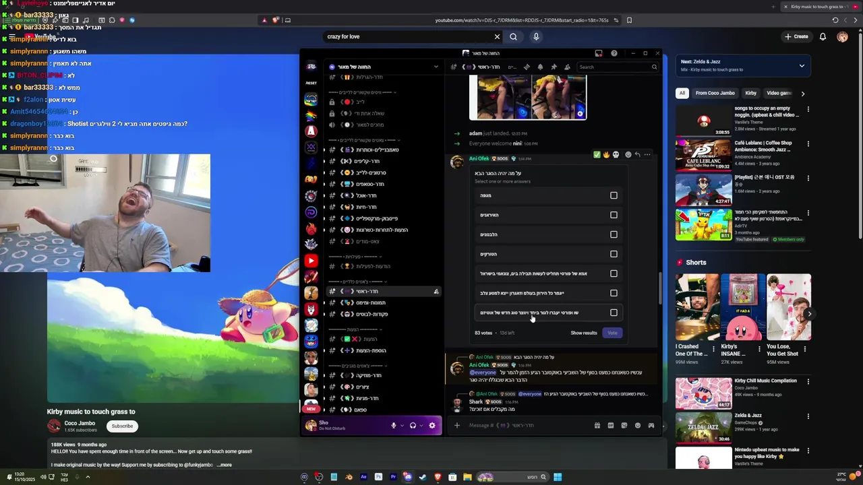Open game controller apps icon in Discord

tap(651, 425)
